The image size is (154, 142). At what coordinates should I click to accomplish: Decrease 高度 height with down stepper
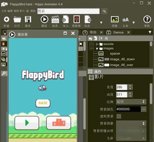point(130,96)
